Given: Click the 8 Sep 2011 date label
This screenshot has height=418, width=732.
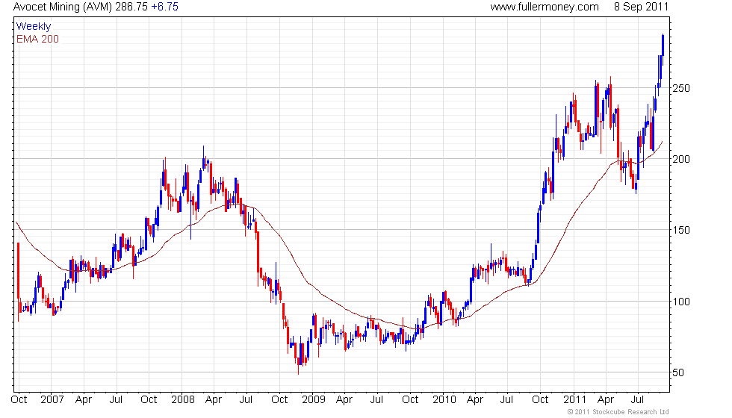Looking at the screenshot, I should (641, 7).
